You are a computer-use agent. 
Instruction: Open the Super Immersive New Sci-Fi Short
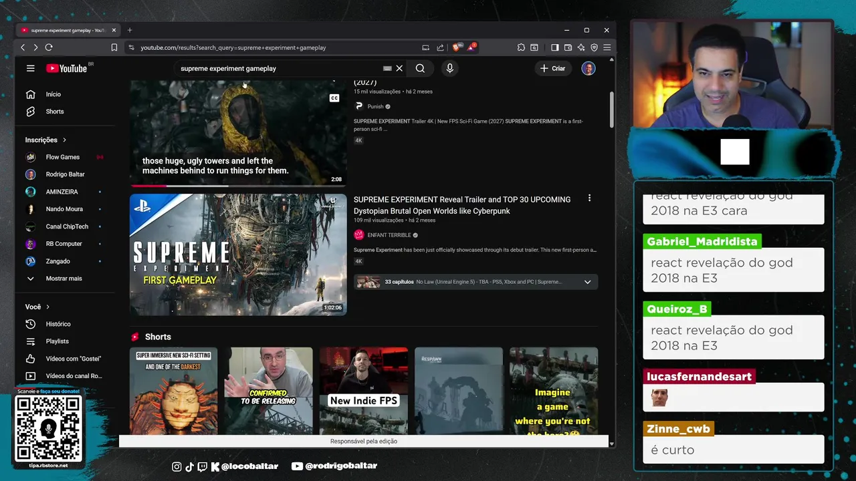pos(174,391)
